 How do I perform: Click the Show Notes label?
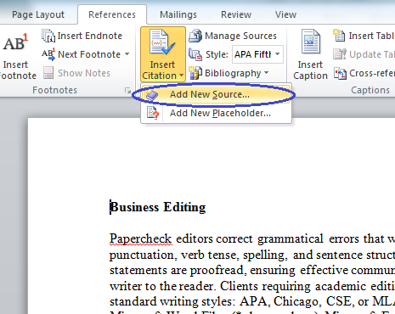[84, 73]
